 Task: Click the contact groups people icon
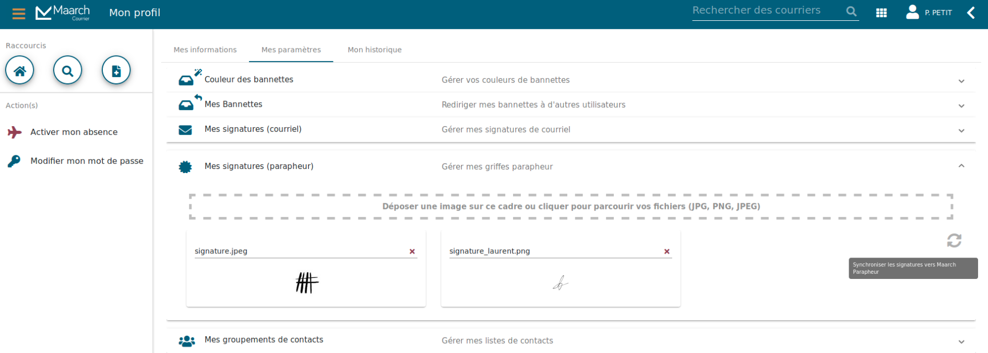[x=186, y=341]
